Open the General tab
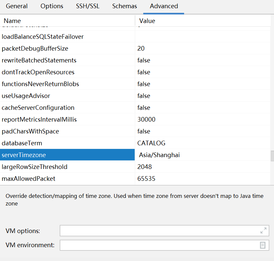Viewport: 274px width, 261px height. pyautogui.click(x=16, y=6)
